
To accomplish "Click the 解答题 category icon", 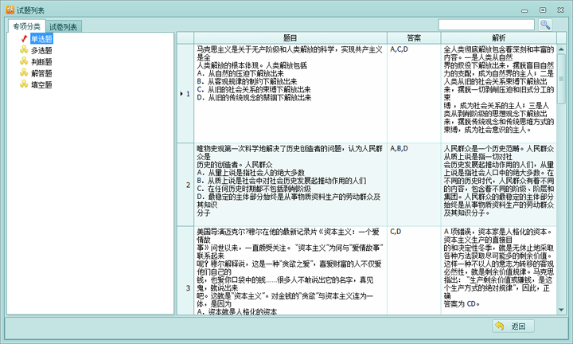I will pyautogui.click(x=24, y=72).
